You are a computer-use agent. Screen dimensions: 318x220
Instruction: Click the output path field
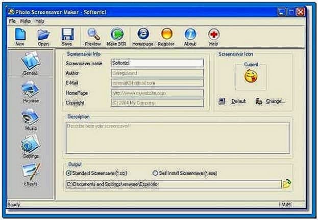click(x=174, y=184)
